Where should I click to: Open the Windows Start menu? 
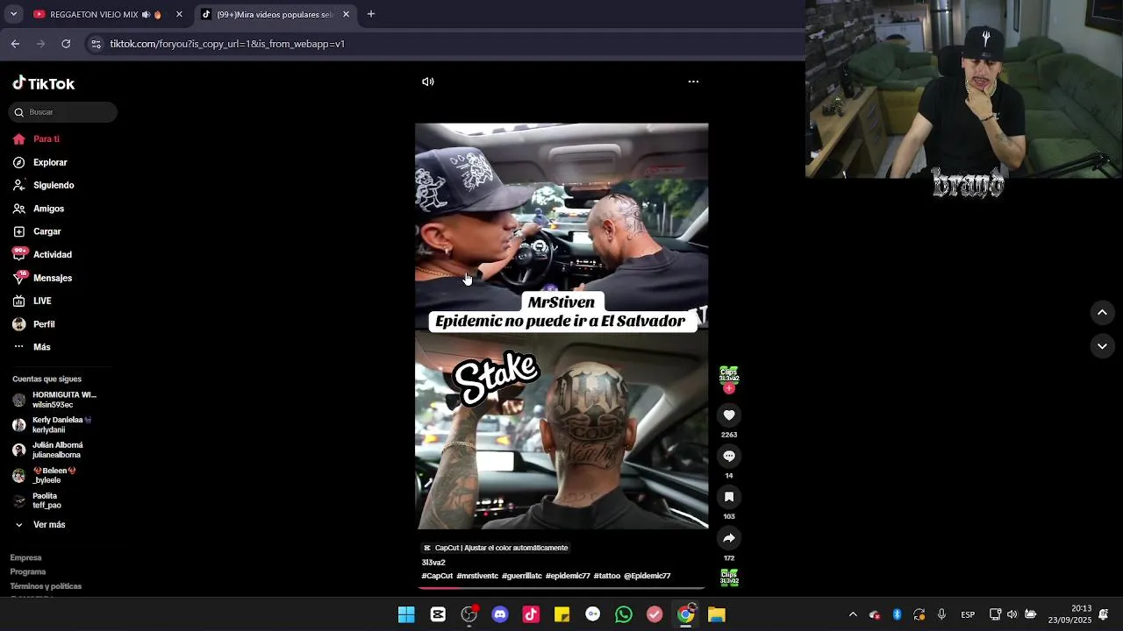click(406, 614)
